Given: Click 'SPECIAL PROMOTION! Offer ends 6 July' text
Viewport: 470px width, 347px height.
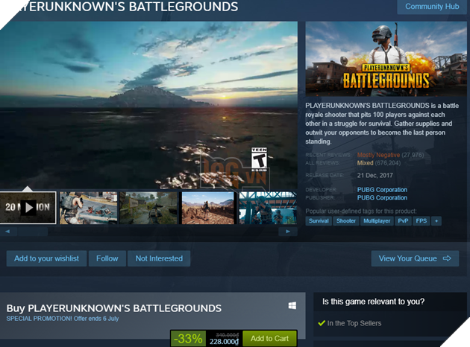Looking at the screenshot, I should pos(63,319).
